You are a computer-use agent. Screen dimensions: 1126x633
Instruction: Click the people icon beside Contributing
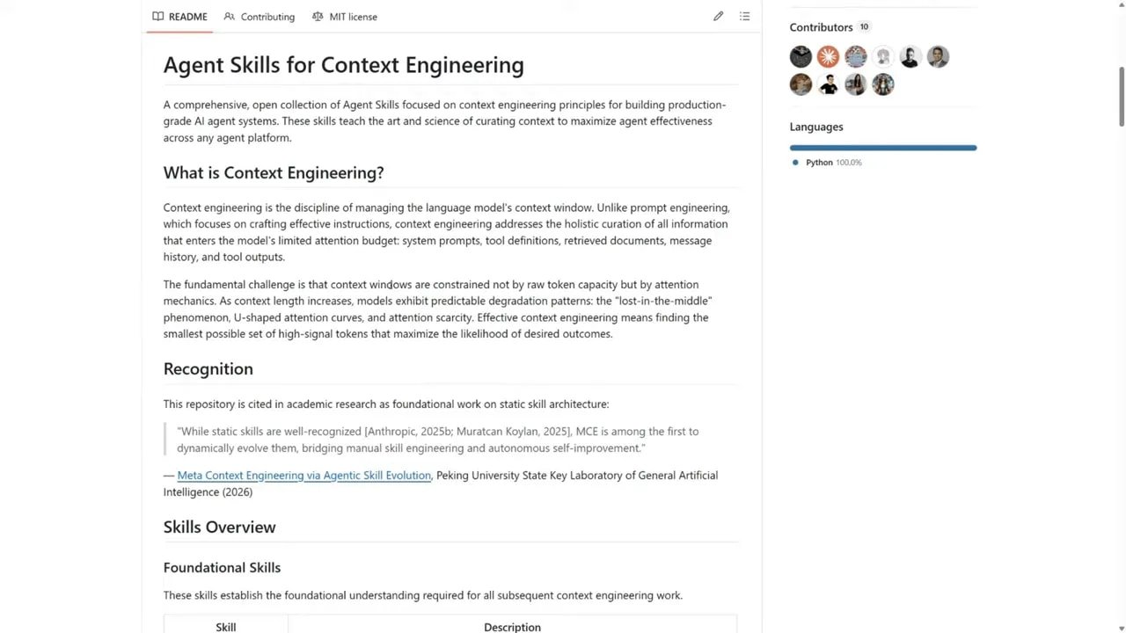228,16
